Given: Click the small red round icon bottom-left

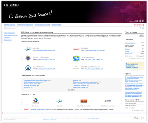Looking at the screenshot, I should click(3, 113).
